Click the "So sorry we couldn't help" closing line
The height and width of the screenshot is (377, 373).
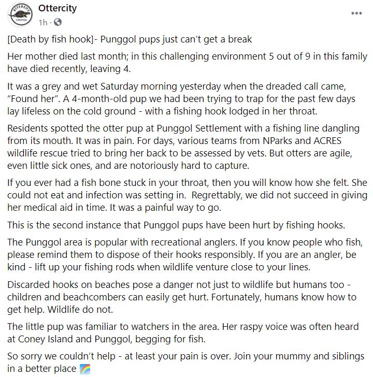click(187, 363)
